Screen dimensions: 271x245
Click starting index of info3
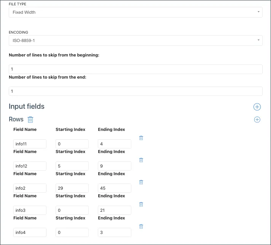click(x=72, y=210)
